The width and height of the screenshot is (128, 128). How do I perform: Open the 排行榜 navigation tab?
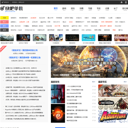click(125, 9)
